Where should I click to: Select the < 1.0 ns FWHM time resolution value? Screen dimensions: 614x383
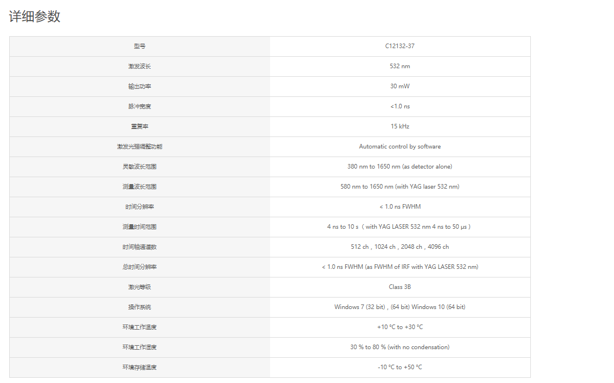(x=400, y=207)
